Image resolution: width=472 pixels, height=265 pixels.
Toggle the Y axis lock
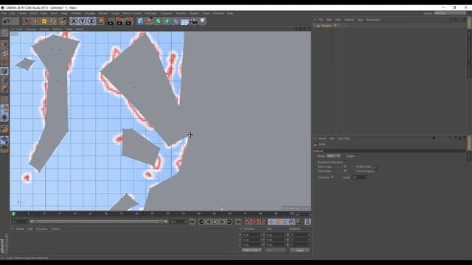click(83, 21)
